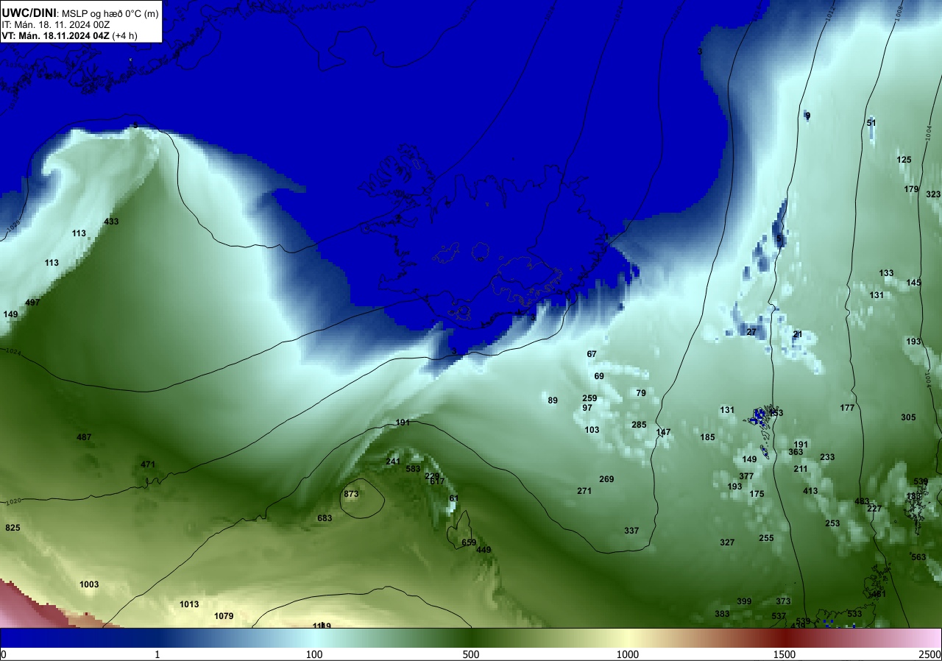This screenshot has width=942, height=661.
Task: Click the map value '583'
Action: (413, 469)
